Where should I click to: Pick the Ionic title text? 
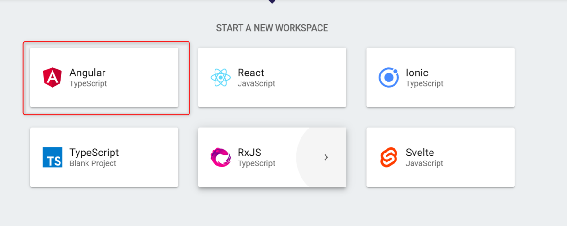point(417,73)
